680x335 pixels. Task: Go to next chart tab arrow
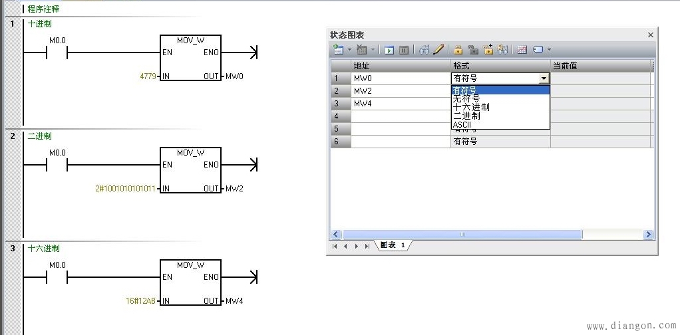click(357, 246)
